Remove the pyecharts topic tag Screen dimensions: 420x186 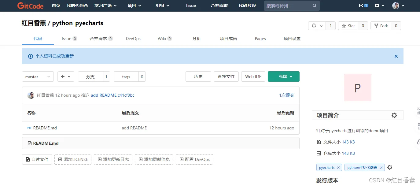coord(338,168)
